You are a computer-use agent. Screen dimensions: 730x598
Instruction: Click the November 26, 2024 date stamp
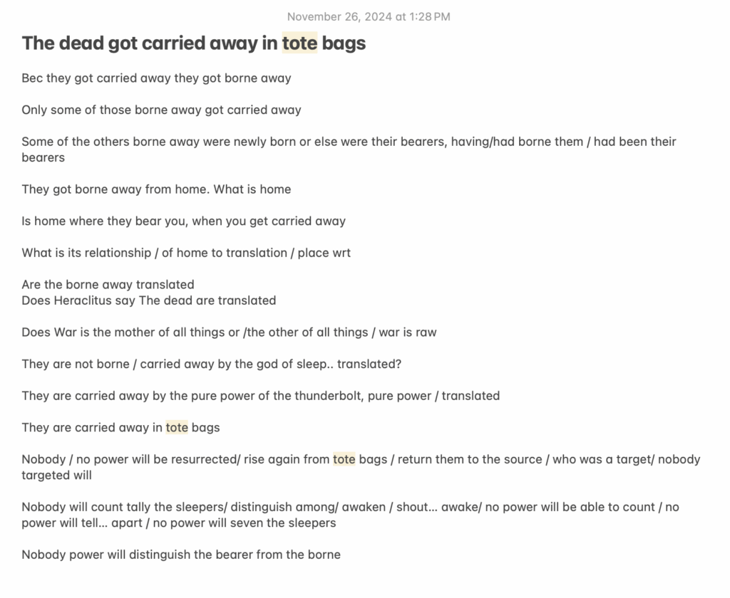click(x=368, y=16)
